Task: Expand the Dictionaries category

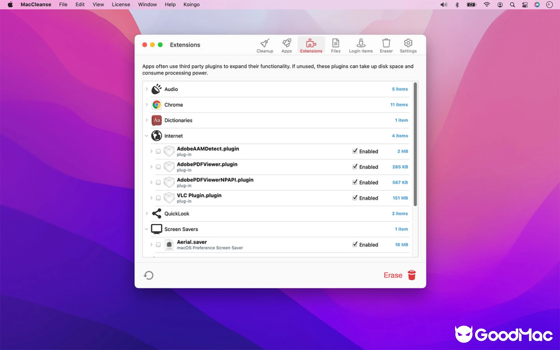Action: [147, 120]
